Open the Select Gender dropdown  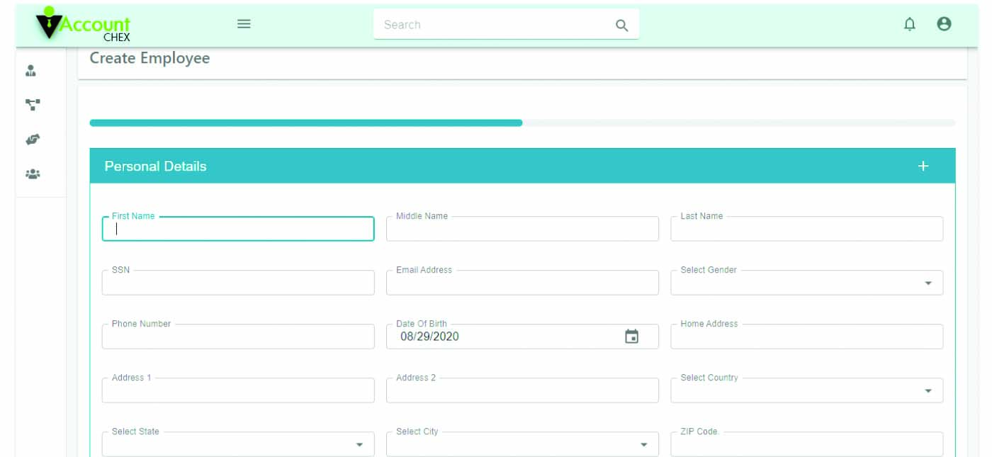click(806, 283)
